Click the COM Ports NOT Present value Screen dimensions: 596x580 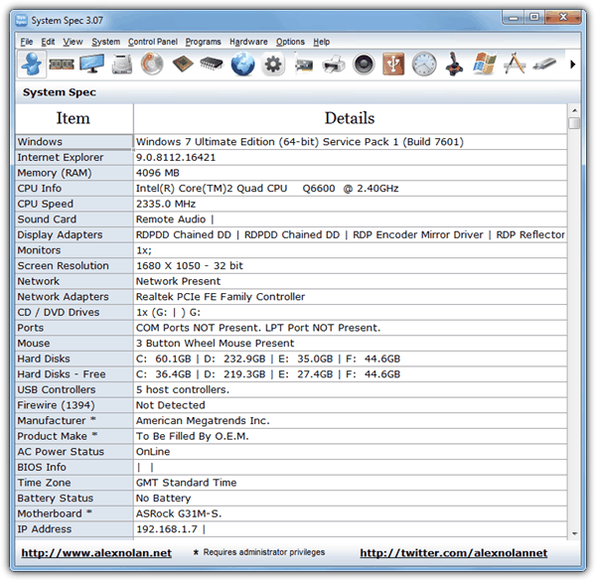pos(258,328)
